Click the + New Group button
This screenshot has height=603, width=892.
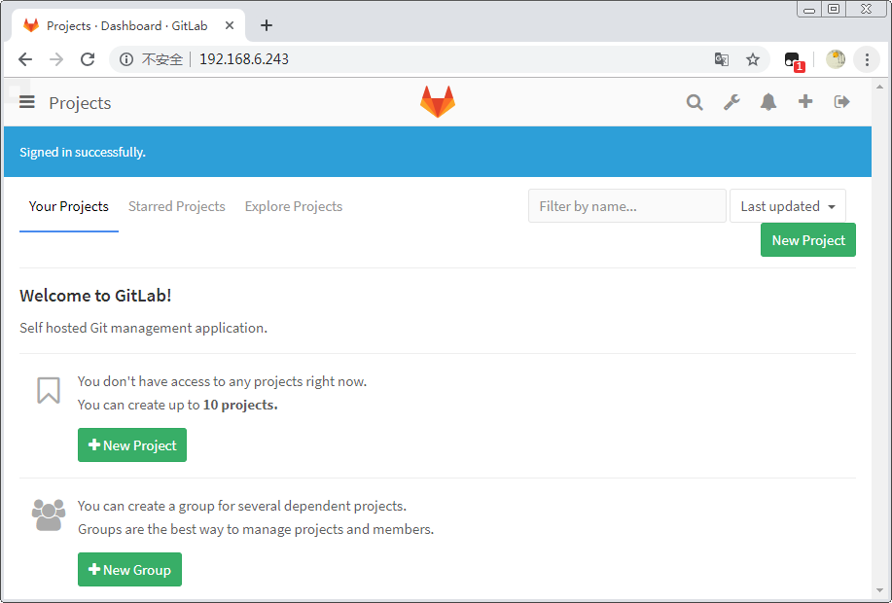(129, 569)
